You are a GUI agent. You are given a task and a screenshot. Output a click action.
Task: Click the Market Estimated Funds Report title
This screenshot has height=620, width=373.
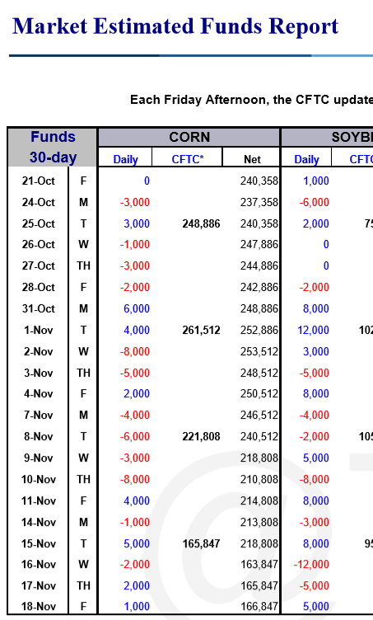point(175,26)
